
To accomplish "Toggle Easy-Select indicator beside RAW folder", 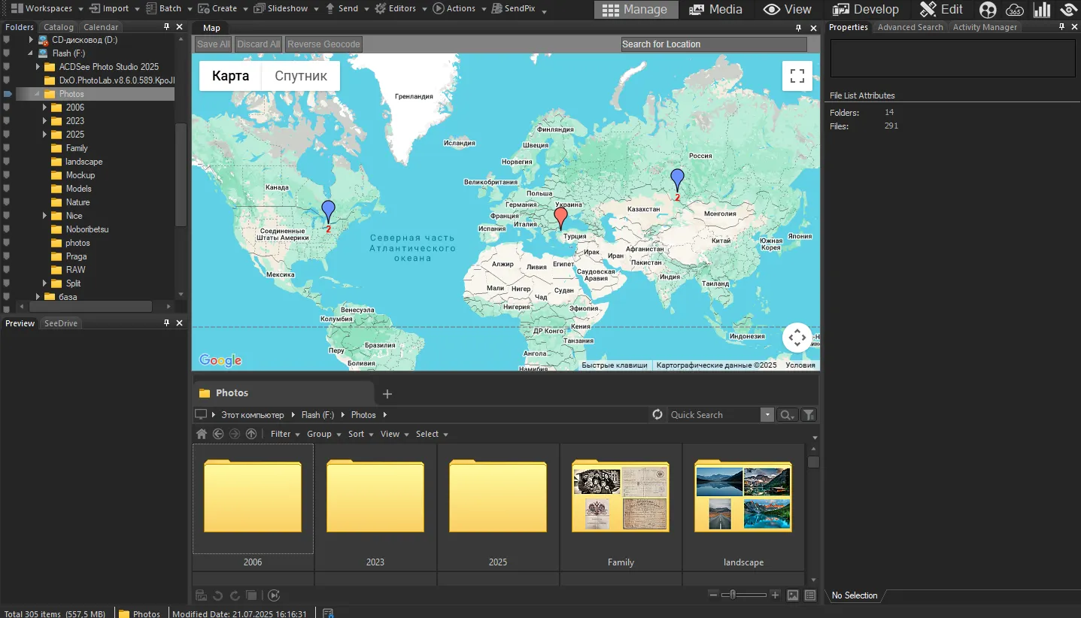I will (7, 270).
